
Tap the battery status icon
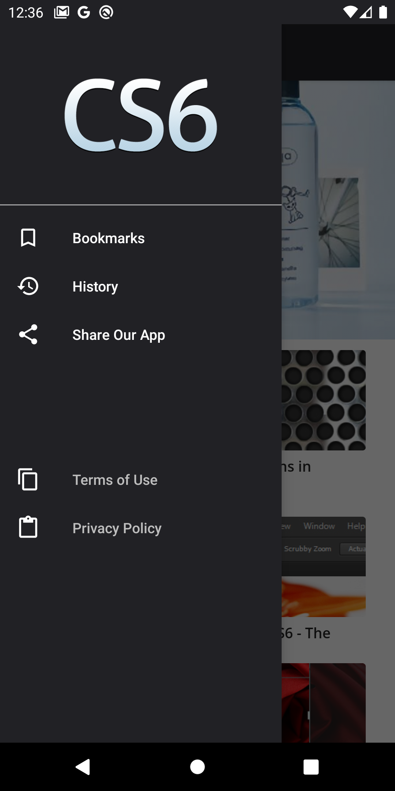coord(383,12)
